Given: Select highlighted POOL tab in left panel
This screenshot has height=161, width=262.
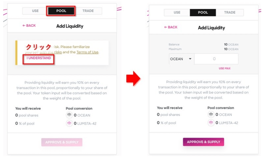Looking at the screenshot, I should (x=61, y=11).
